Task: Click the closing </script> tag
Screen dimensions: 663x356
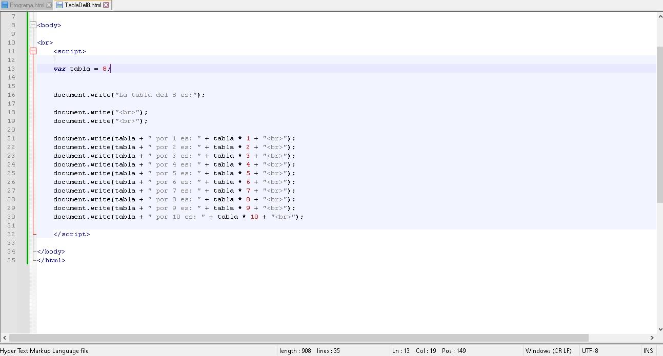Action: pyautogui.click(x=72, y=234)
